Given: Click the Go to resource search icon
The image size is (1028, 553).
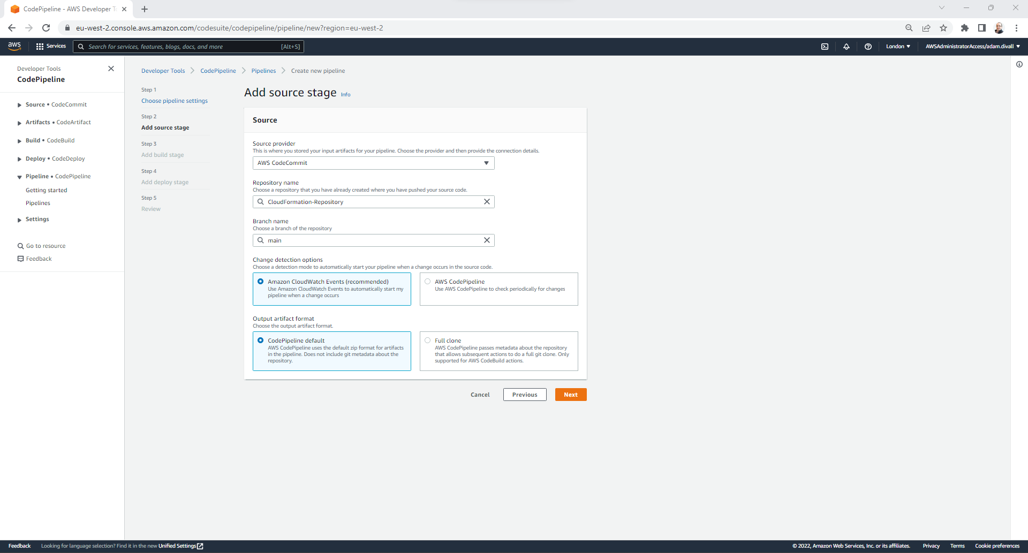Looking at the screenshot, I should click(20, 246).
